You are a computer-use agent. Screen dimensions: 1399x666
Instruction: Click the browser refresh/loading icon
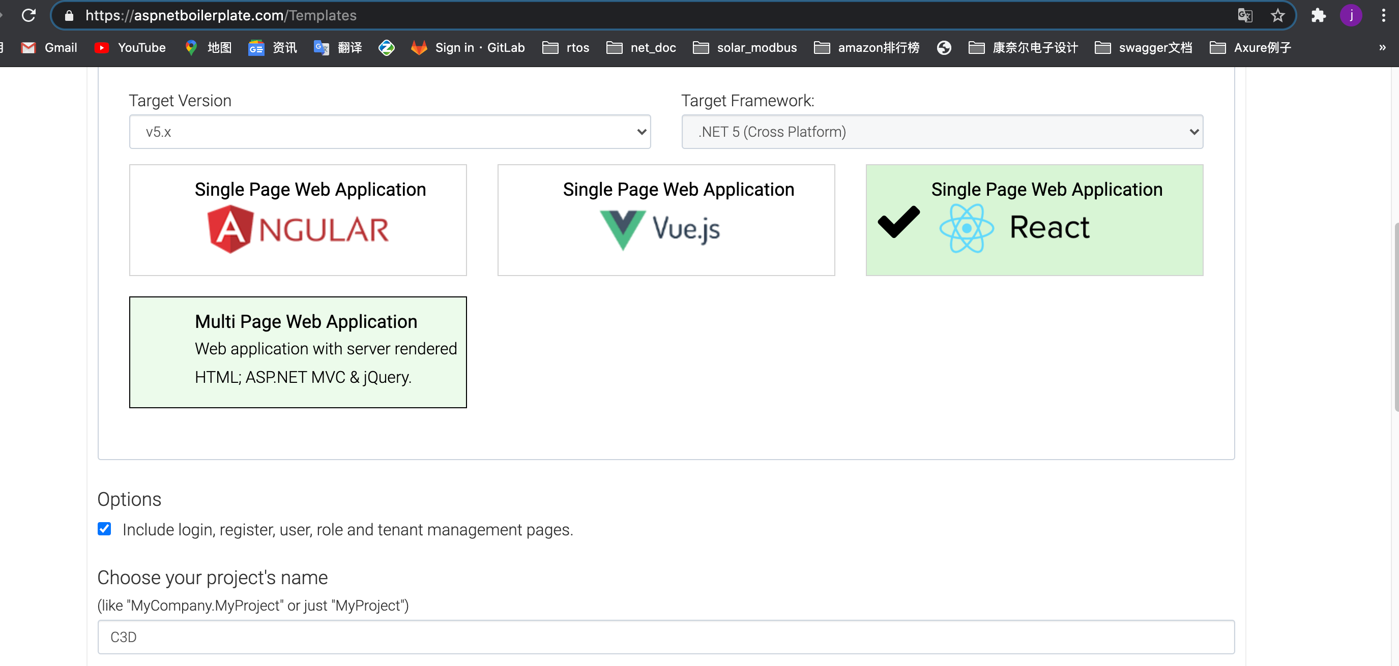27,15
